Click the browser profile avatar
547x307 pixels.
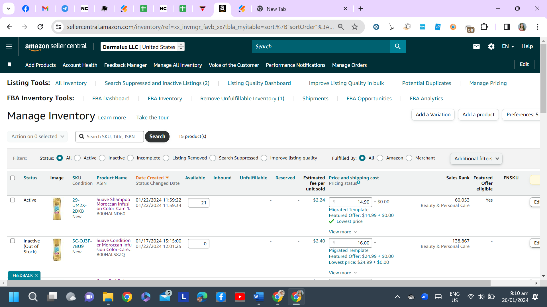[522, 27]
